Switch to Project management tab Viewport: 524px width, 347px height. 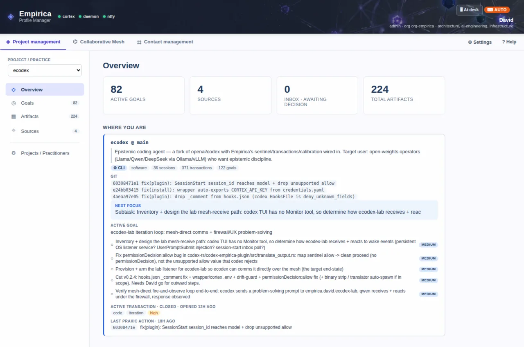33,42
